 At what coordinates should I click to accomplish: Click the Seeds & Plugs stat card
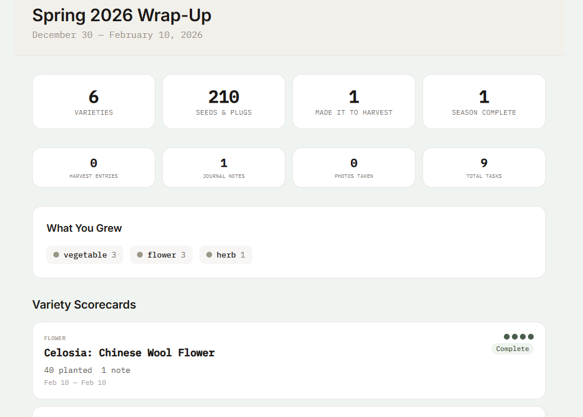pos(224,102)
